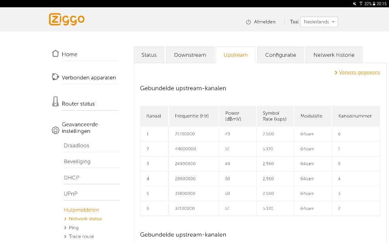Click the Ververs gegevens link
The image size is (389, 243).
[359, 72]
